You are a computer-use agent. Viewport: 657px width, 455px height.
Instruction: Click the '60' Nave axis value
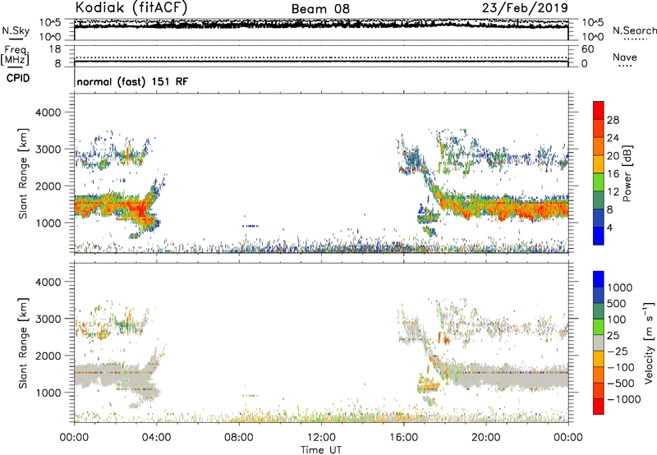click(x=588, y=49)
